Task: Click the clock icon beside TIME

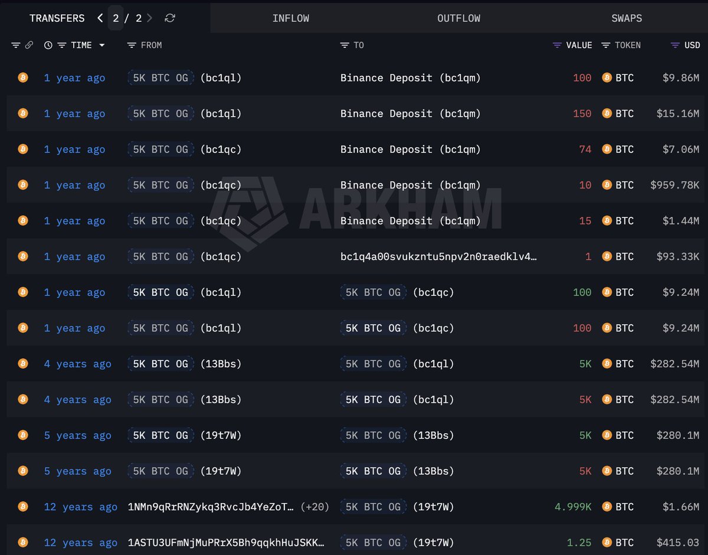Action: pos(48,45)
